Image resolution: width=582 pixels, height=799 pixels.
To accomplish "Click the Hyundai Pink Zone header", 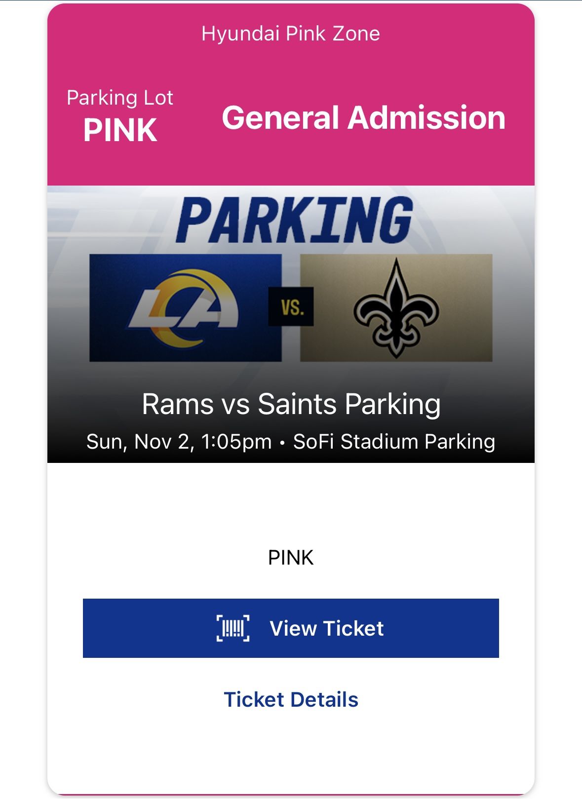I will coord(290,34).
